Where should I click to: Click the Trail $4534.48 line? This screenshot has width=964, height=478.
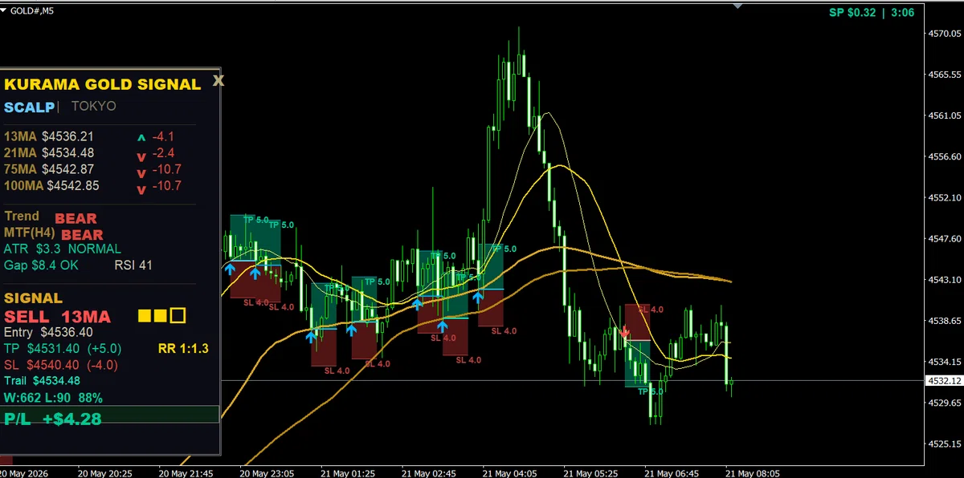click(x=43, y=381)
